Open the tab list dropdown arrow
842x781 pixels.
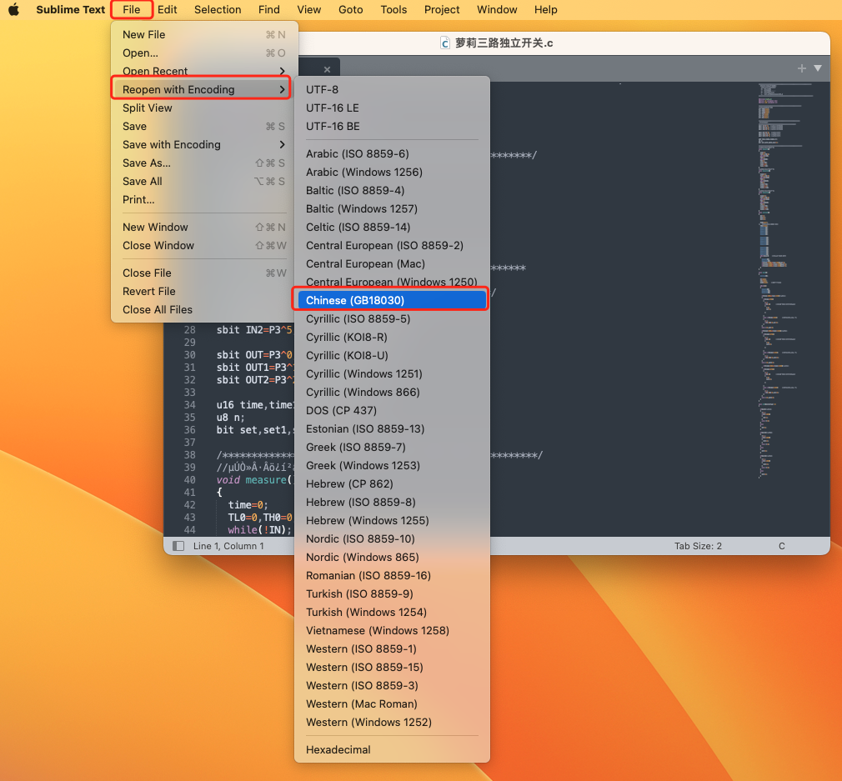[818, 68]
